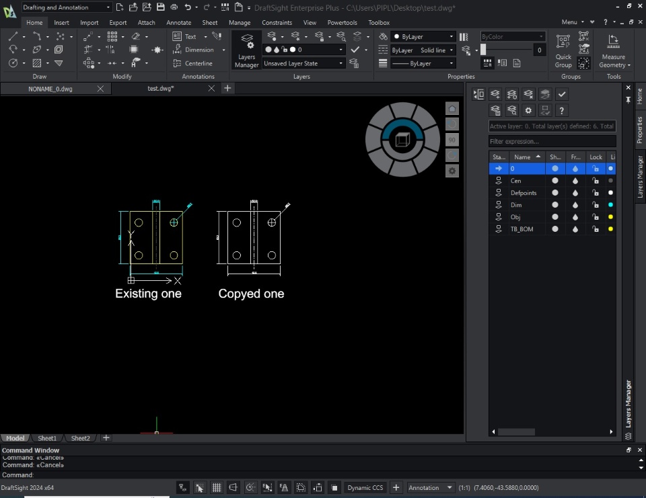
Task: Select the Line draw tool
Action: tap(13, 36)
